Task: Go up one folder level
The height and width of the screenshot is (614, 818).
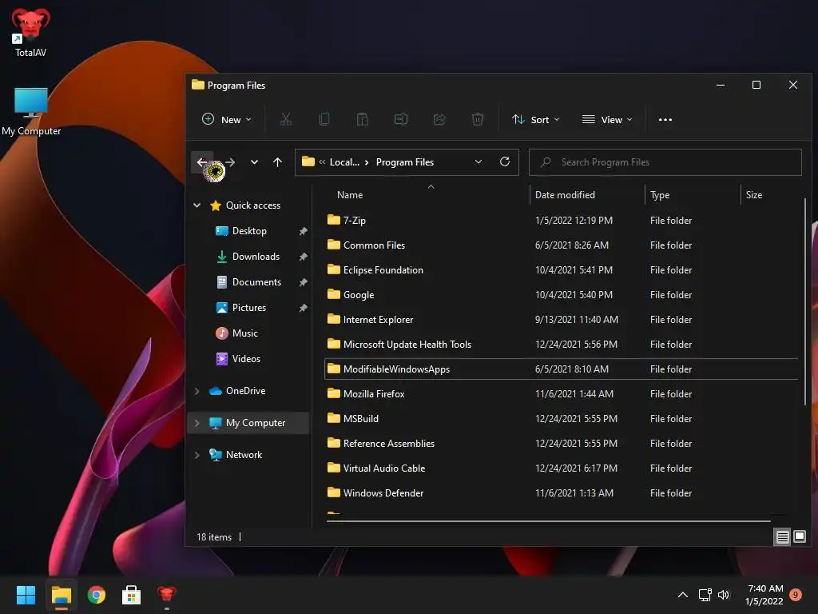Action: 277,162
